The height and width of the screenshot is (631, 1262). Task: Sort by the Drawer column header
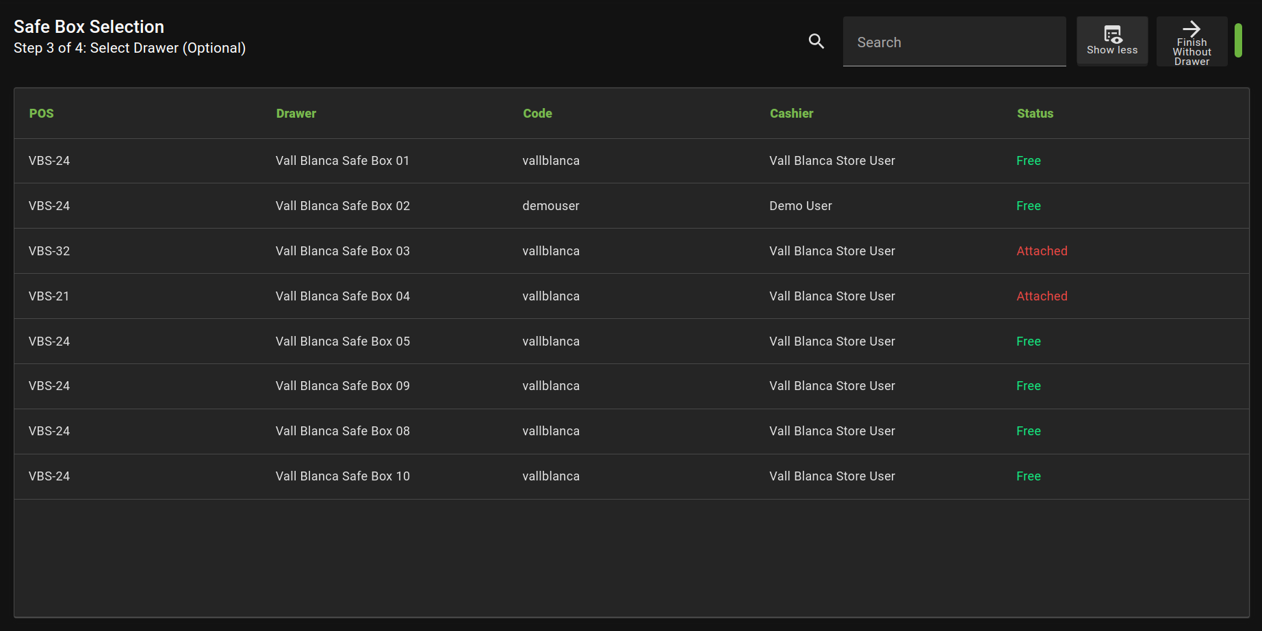pos(296,114)
